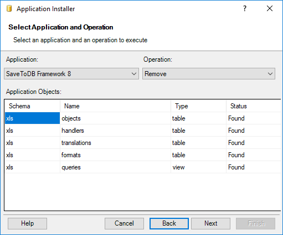Click the xls schema cell in formats row
This screenshot has height=235, width=283.
click(32, 155)
